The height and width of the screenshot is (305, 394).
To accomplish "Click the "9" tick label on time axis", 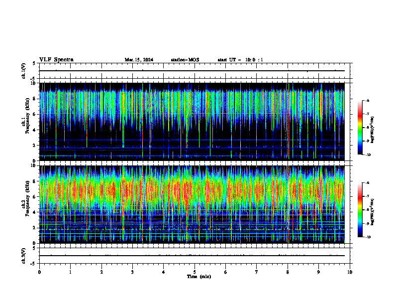I will point(318,272).
